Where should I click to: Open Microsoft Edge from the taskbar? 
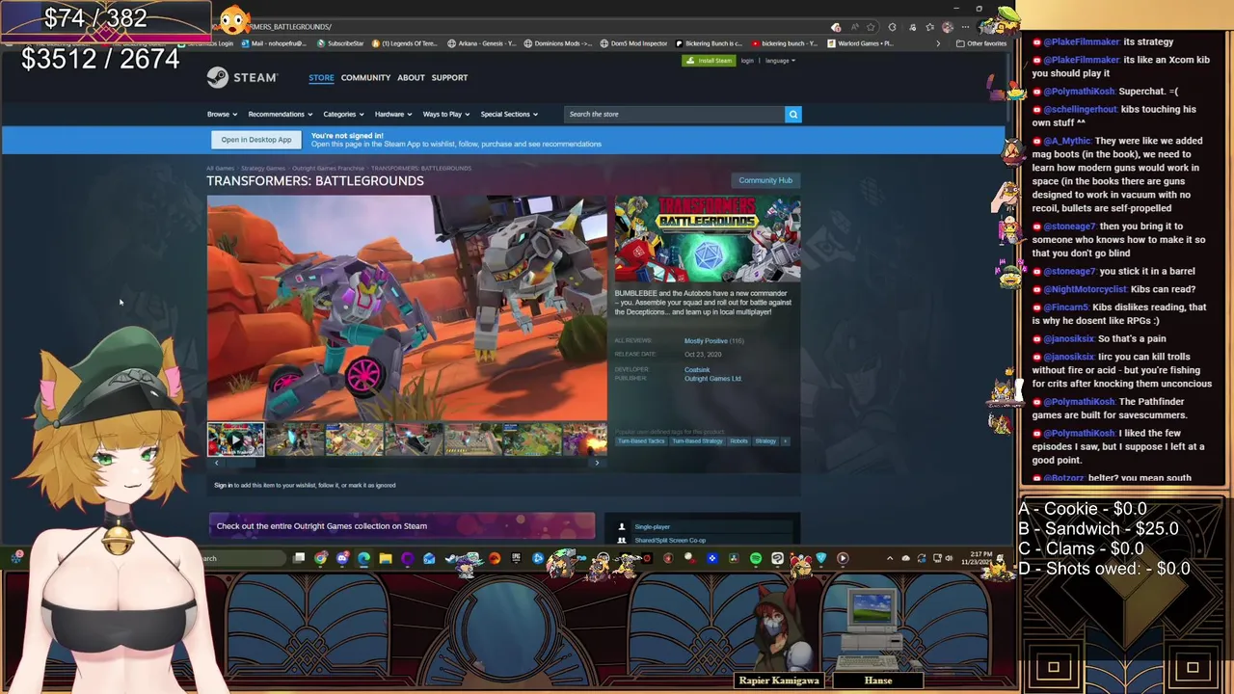pos(363,558)
